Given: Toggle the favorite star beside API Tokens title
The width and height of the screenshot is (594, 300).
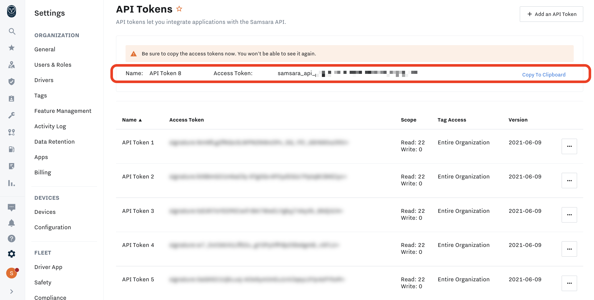Looking at the screenshot, I should 179,8.
